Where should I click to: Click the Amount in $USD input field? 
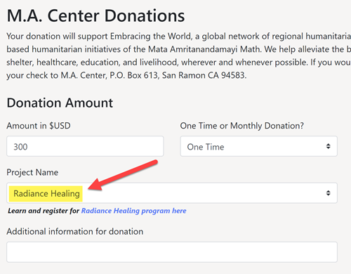[85, 146]
